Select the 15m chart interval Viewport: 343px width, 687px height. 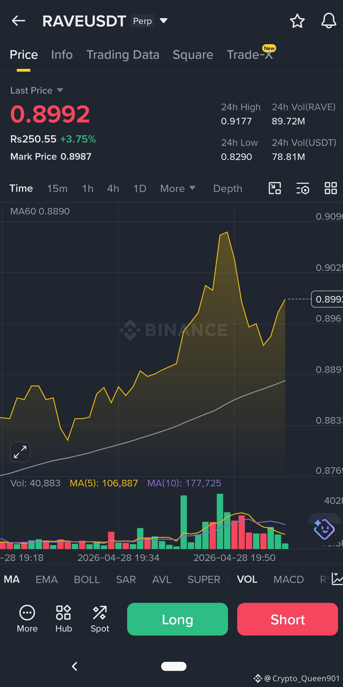57,188
